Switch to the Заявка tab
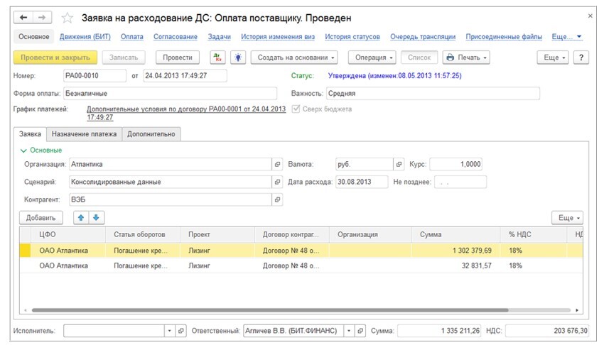 (30, 134)
